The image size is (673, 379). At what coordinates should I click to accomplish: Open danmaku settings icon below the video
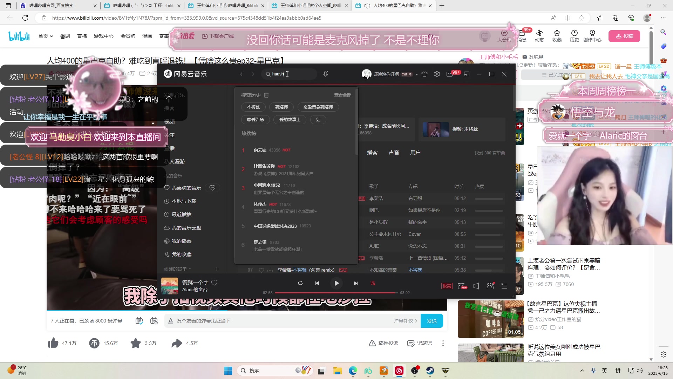pyautogui.click(x=154, y=321)
